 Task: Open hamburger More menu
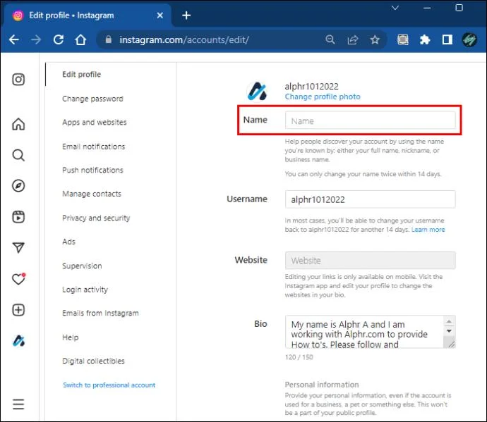pos(18,404)
